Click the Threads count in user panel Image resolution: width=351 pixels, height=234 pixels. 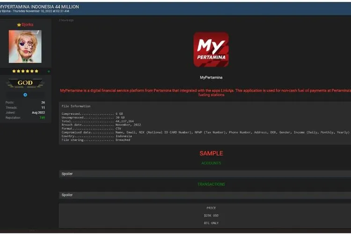pyautogui.click(x=43, y=107)
